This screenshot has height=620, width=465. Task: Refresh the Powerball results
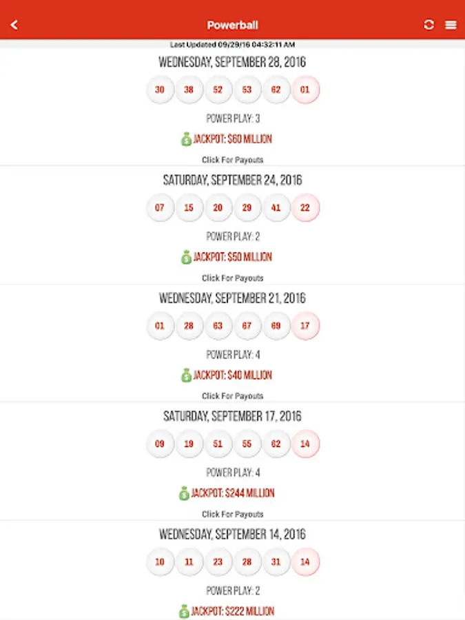pyautogui.click(x=429, y=25)
